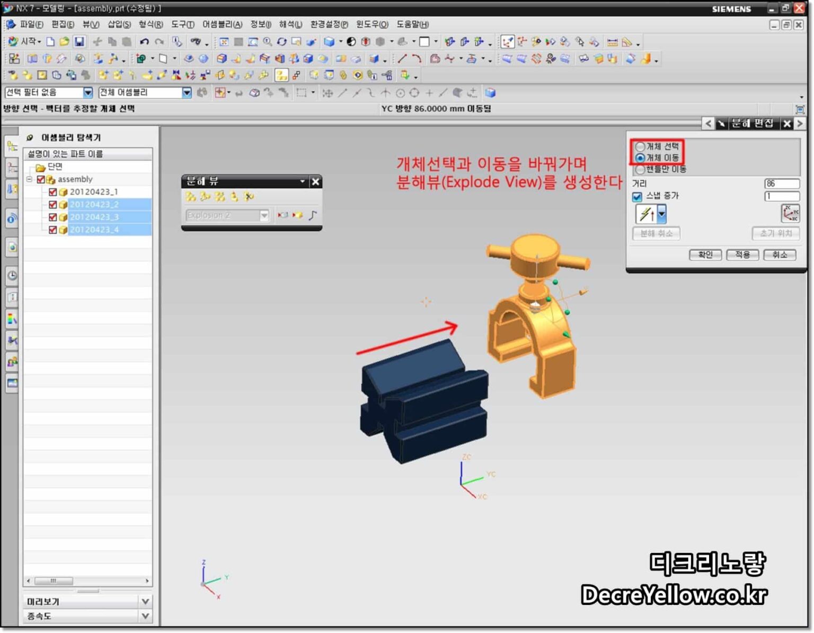The image size is (814, 633).
Task: Select the 개체 이동 radio button
Action: click(x=640, y=158)
